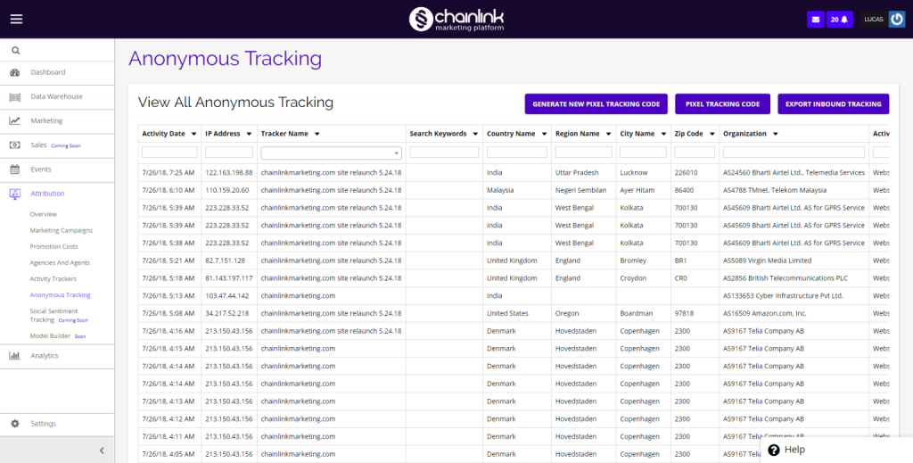Select IP address 122.163.198.88
The image size is (913, 463).
click(x=229, y=172)
